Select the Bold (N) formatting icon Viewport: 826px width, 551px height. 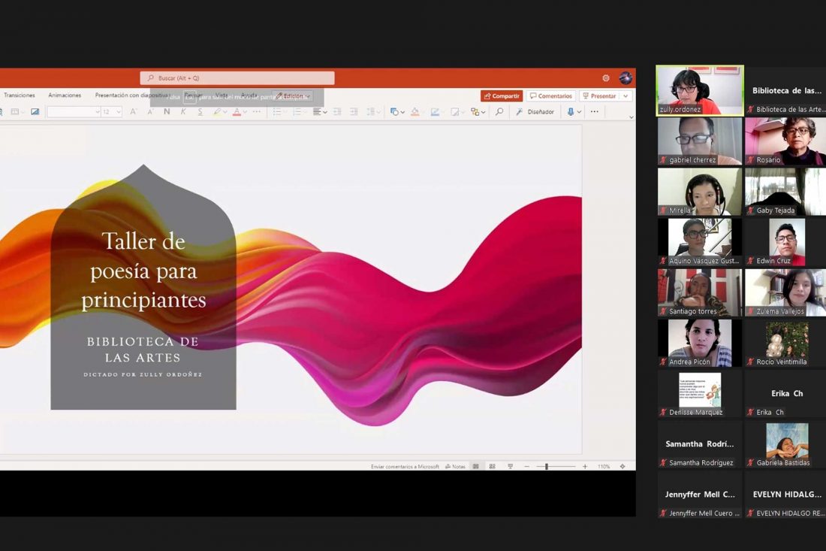pos(167,111)
